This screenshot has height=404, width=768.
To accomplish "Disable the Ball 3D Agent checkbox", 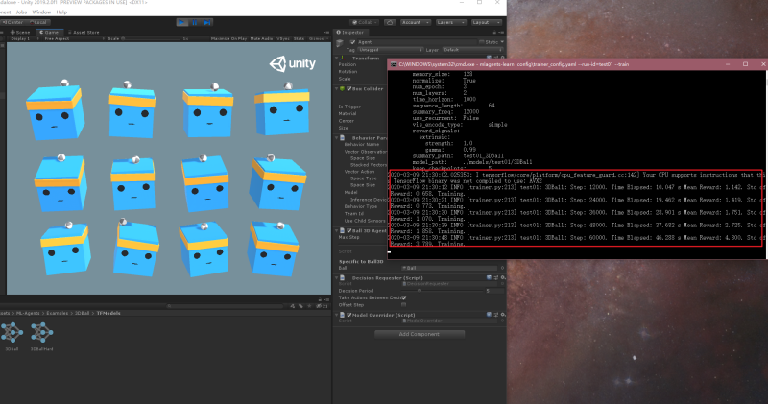I will tap(349, 230).
